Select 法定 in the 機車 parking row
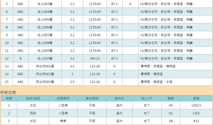 tap(33, 121)
